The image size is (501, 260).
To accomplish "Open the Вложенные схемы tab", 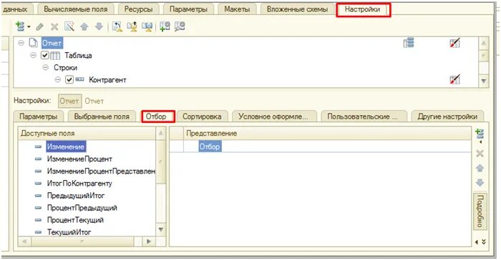I will (297, 9).
